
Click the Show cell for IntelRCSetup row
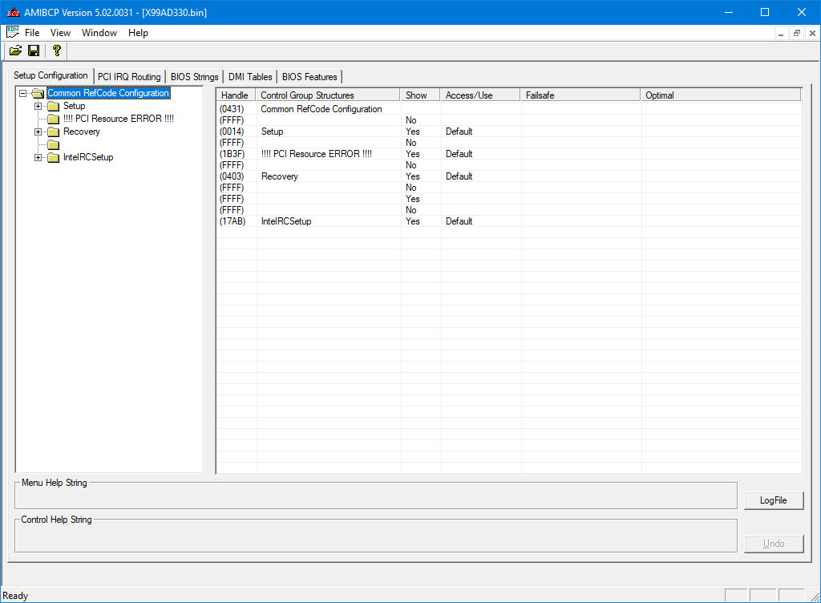pyautogui.click(x=413, y=221)
